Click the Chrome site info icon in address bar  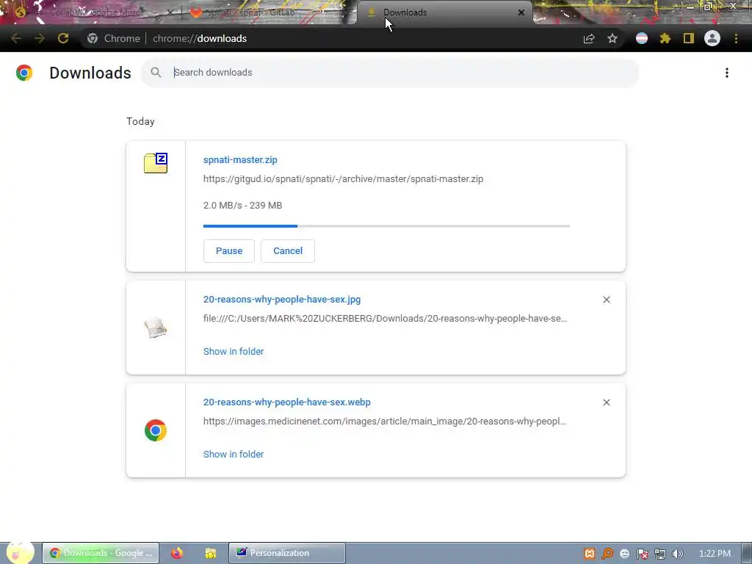[93, 38]
